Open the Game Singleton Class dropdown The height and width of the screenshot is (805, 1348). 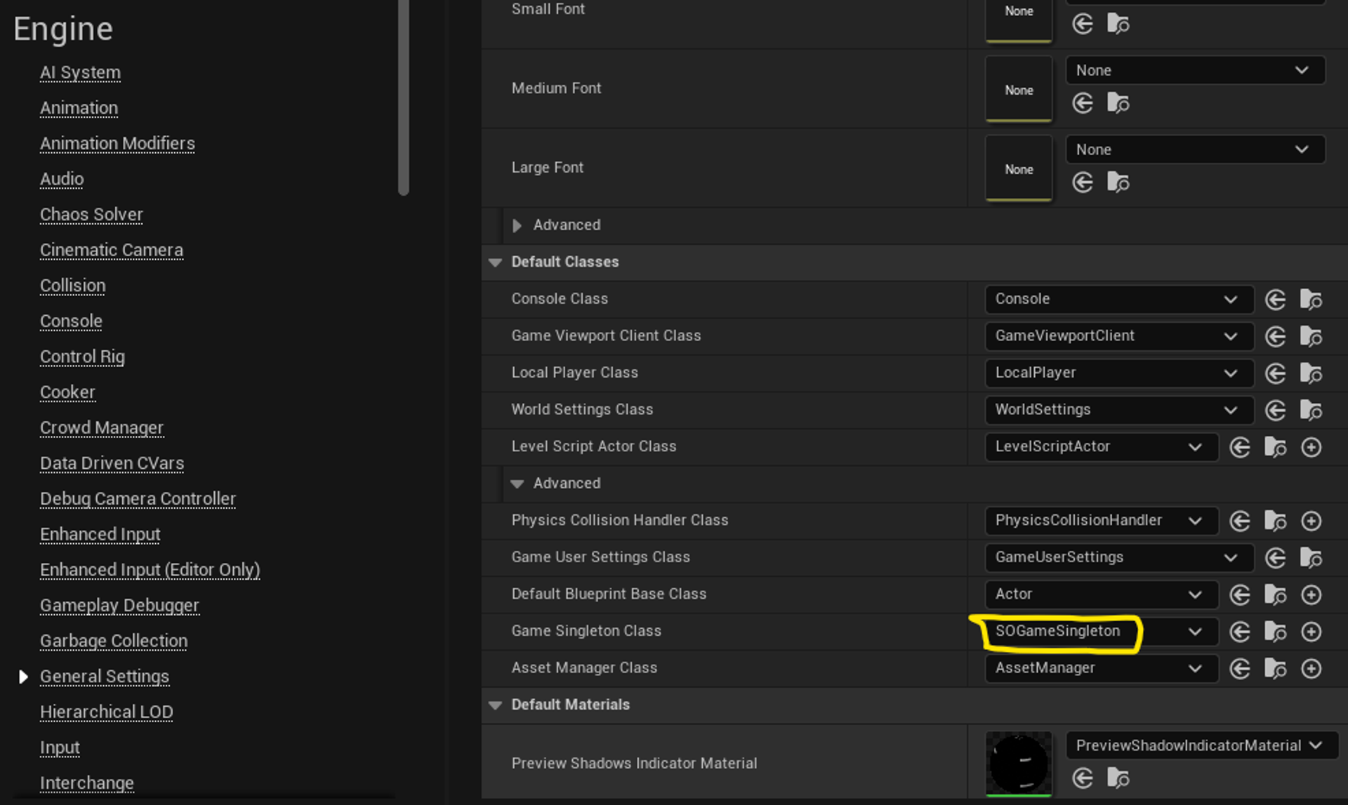(1194, 632)
